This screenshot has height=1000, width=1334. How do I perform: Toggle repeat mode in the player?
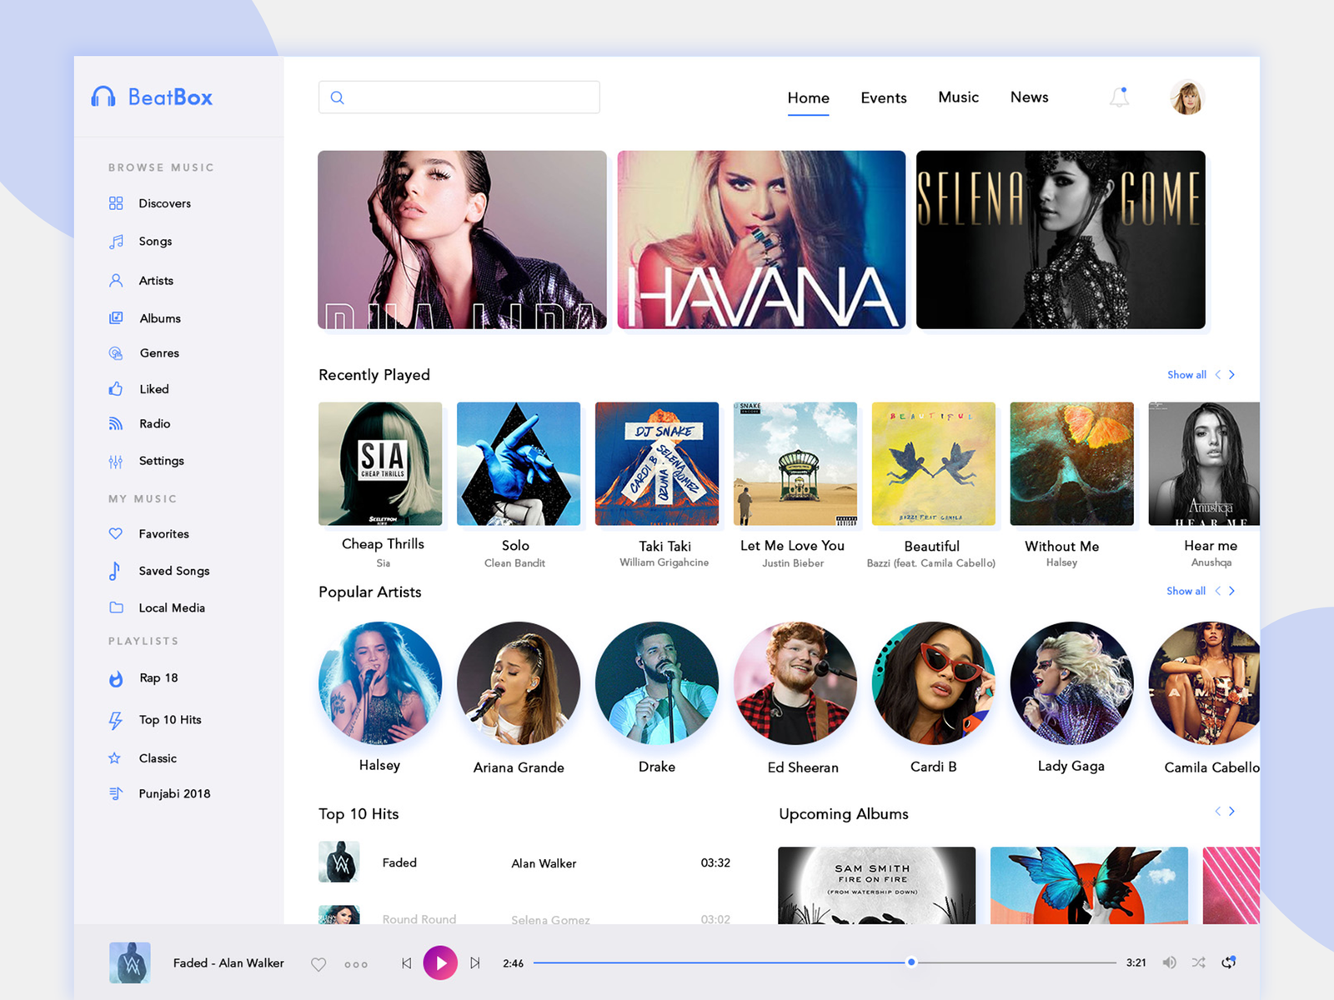click(1229, 962)
